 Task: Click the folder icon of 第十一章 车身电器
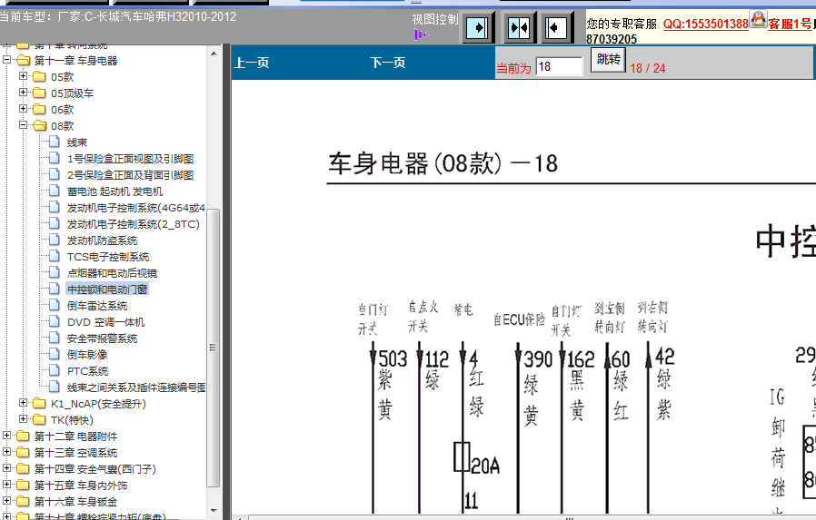pyautogui.click(x=24, y=60)
